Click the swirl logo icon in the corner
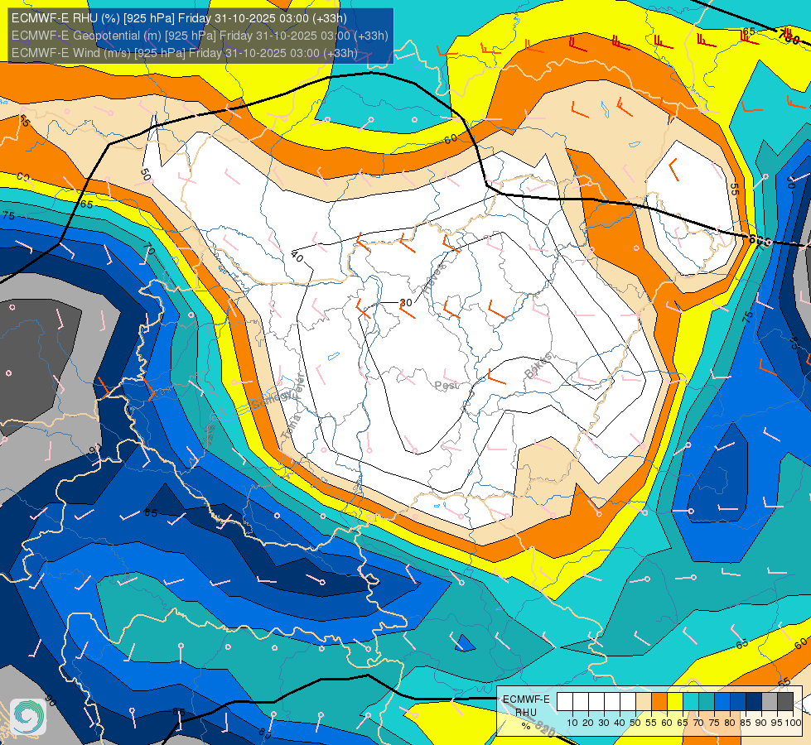This screenshot has width=811, height=745. (28, 717)
